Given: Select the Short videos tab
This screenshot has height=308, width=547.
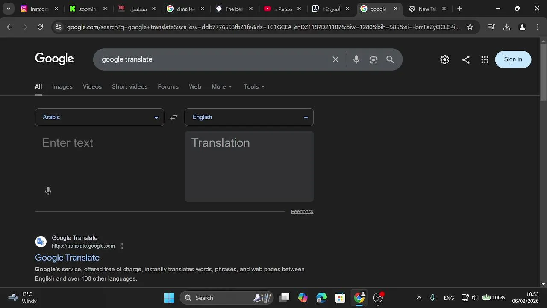Looking at the screenshot, I should 130,86.
